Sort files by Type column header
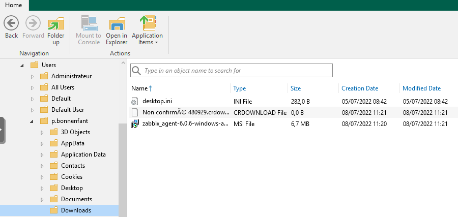The image size is (458, 217). [239, 88]
